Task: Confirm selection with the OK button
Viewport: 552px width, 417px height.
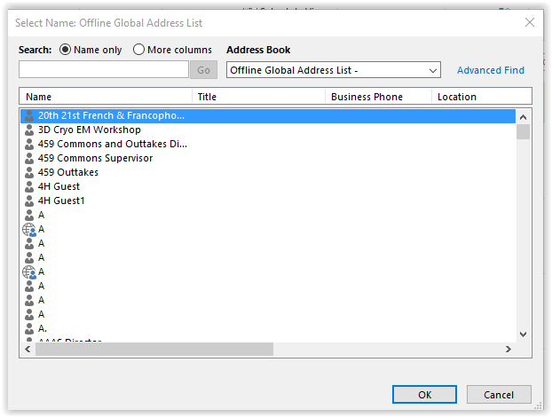Action: [424, 395]
